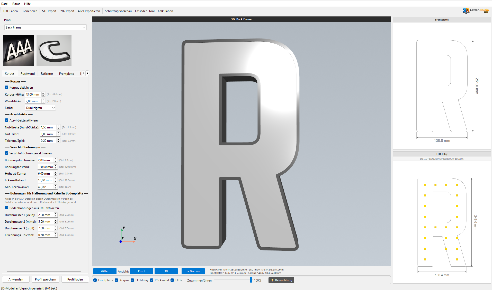Image resolution: width=492 pixels, height=290 pixels.
Task: Uncheck Acryl-Leiste aktivieren
Action: tap(6, 120)
